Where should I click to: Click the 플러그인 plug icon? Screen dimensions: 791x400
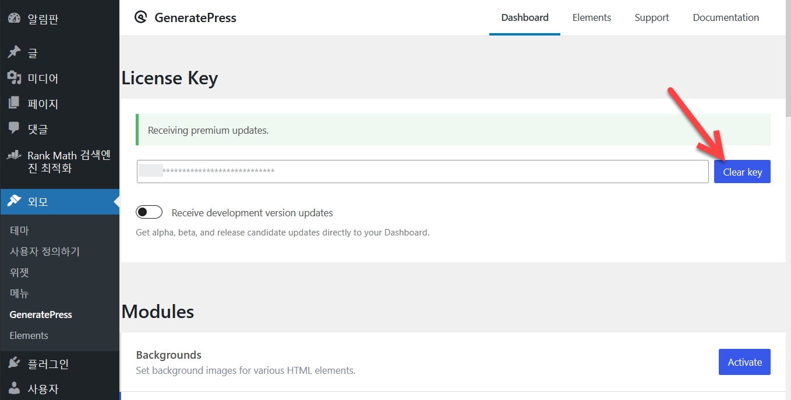click(x=14, y=363)
